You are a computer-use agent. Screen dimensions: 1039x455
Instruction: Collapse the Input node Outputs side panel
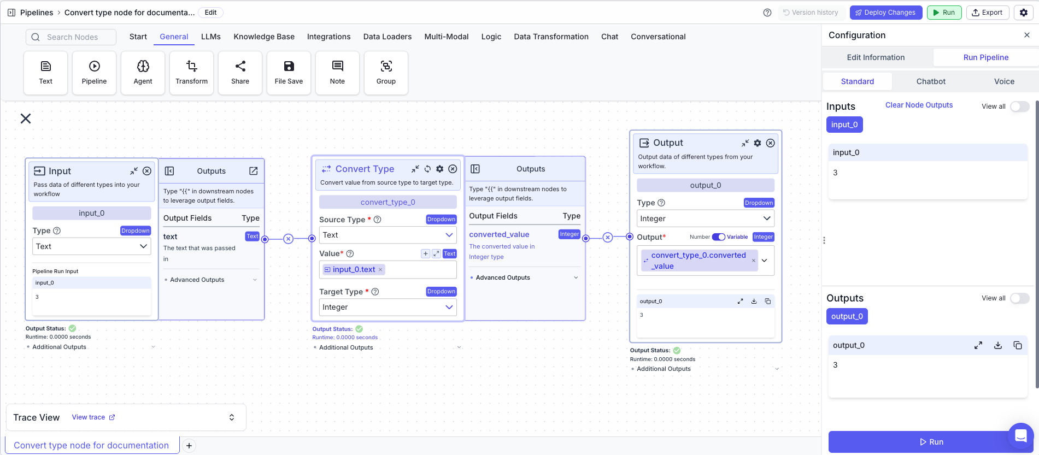tap(169, 171)
